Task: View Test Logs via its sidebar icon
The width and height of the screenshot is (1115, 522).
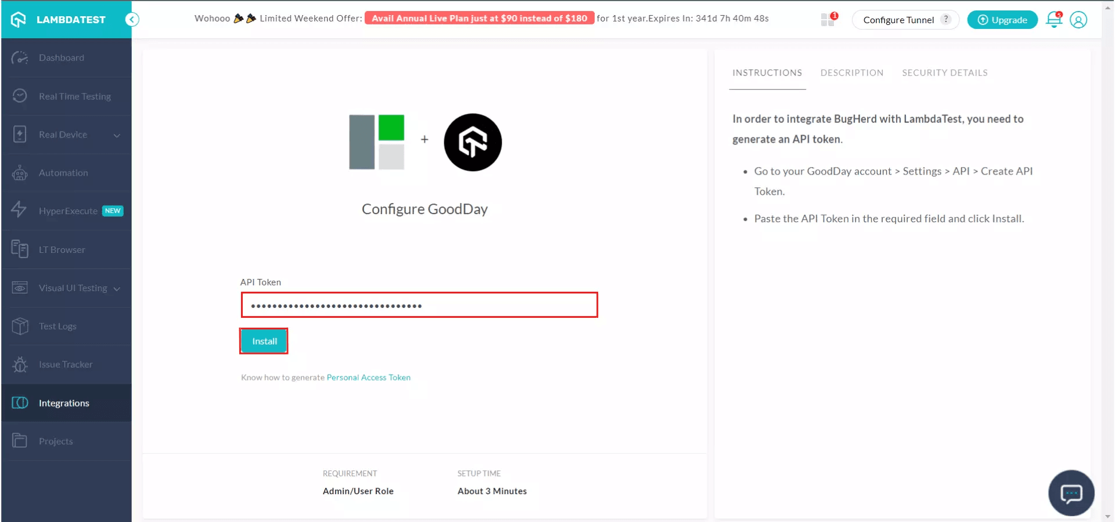Action: pos(57,326)
